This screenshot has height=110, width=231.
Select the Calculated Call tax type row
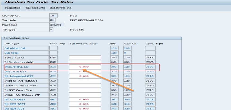[x=26, y=48]
